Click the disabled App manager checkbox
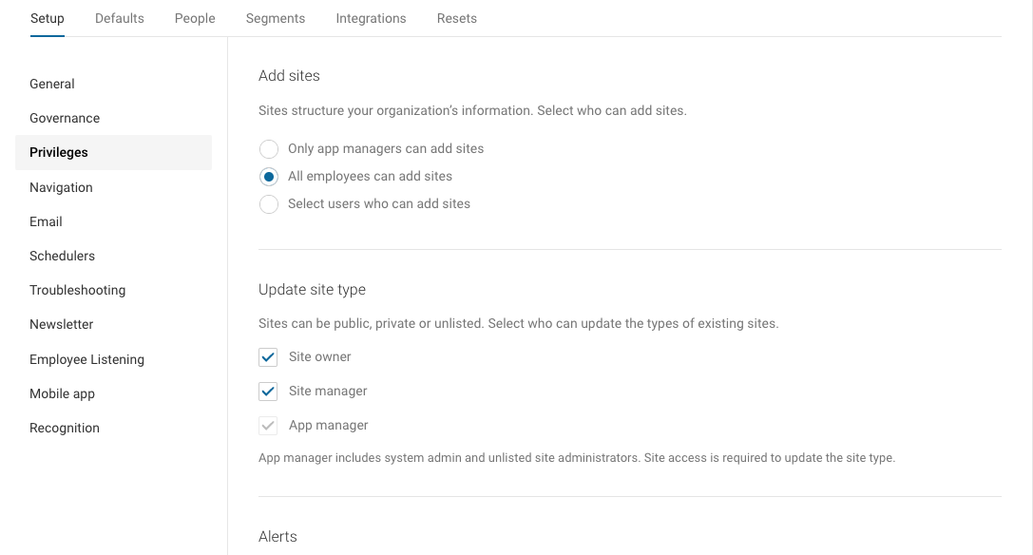Viewport: 1033px width, 555px height. 268,426
